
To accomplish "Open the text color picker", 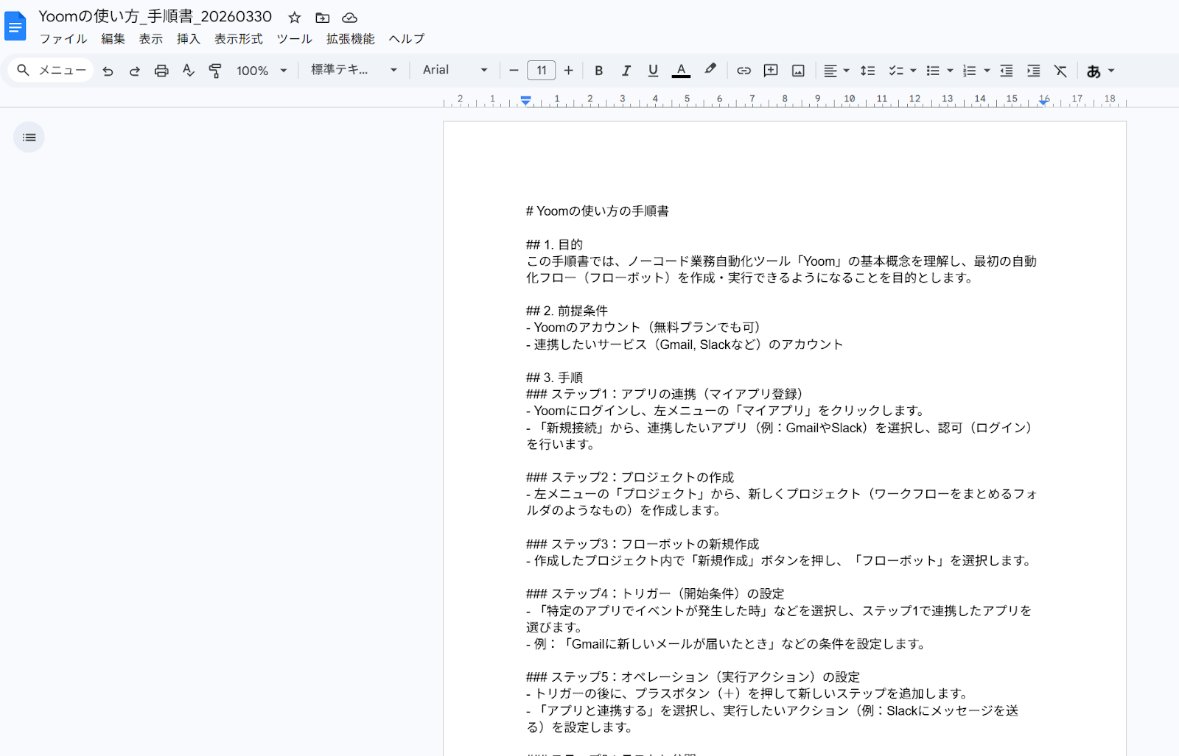I will click(x=681, y=71).
